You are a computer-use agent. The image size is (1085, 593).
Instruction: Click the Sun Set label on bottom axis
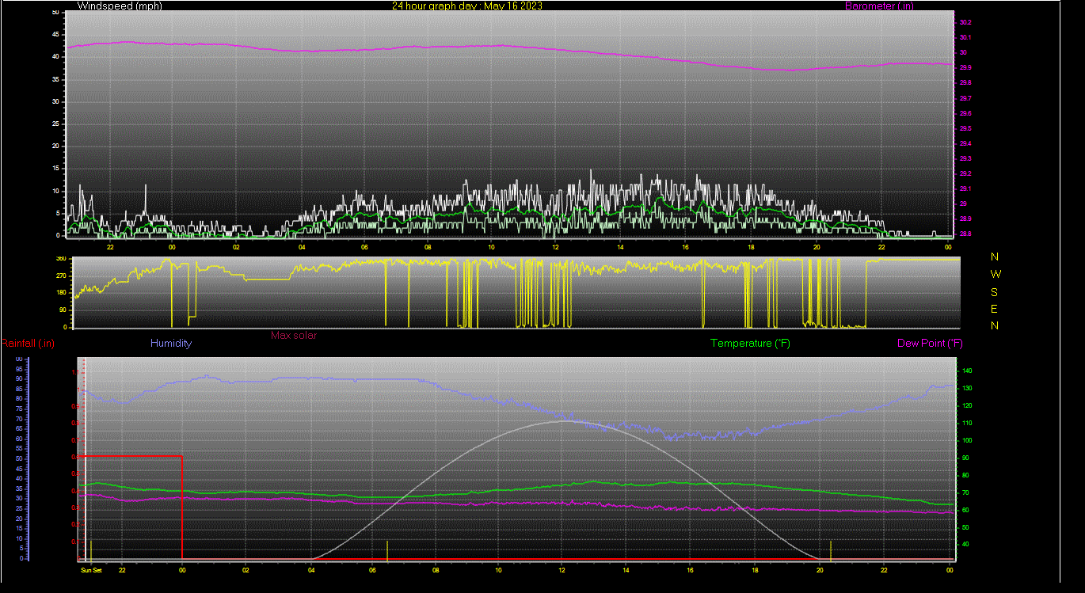[91, 569]
